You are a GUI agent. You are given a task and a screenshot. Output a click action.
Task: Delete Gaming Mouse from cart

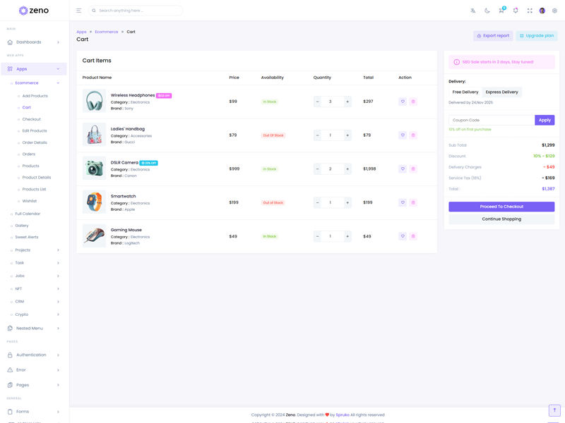[413, 236]
